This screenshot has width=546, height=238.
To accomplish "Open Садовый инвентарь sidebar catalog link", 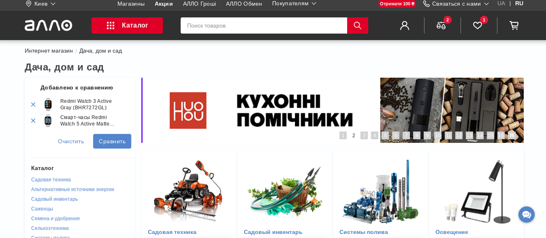I will click(x=55, y=199).
